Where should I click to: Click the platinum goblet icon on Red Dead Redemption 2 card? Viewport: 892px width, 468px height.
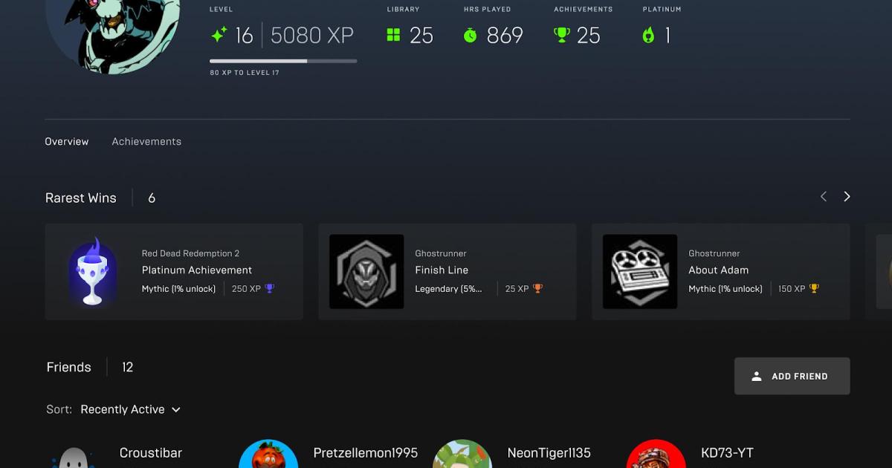point(92,271)
